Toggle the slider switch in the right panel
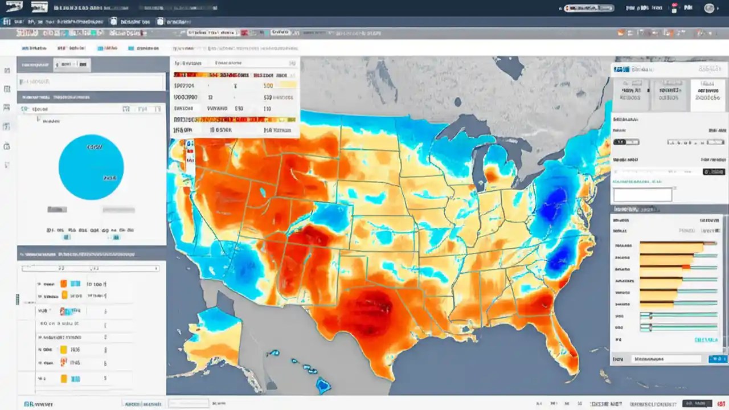729x410 pixels. (x=626, y=142)
